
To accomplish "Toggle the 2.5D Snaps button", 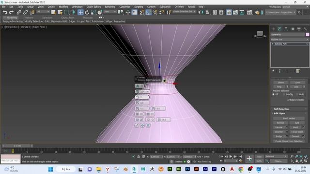I will (x=142, y=13).
